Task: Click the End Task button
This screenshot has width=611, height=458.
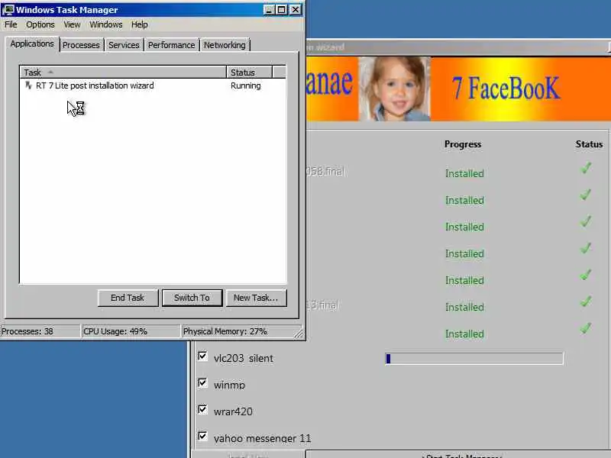Action: (128, 298)
